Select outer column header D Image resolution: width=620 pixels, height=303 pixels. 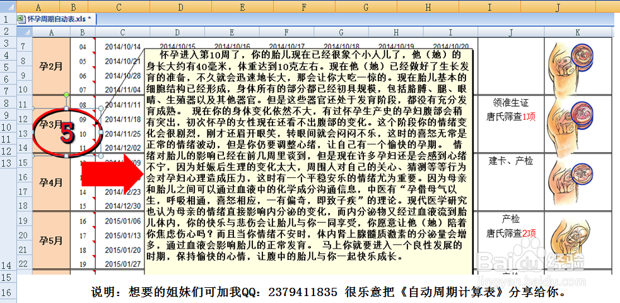pos(180,7)
